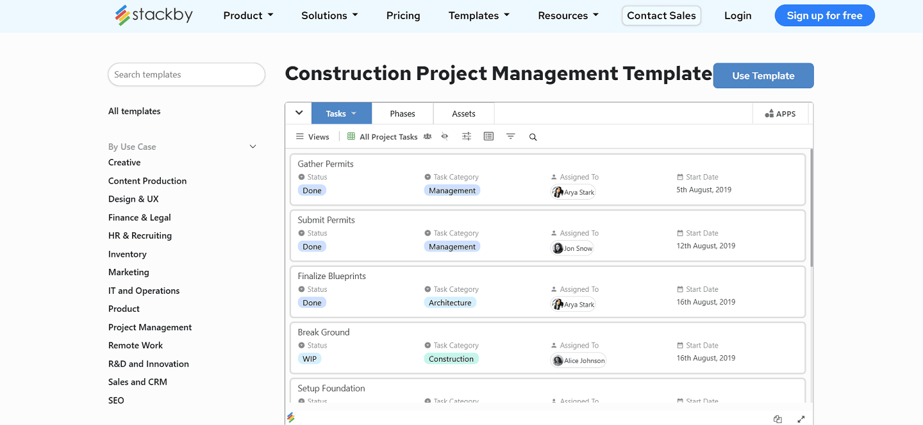Open the collaborators icon next to All Project Tasks
This screenshot has width=923, height=425.
point(428,136)
